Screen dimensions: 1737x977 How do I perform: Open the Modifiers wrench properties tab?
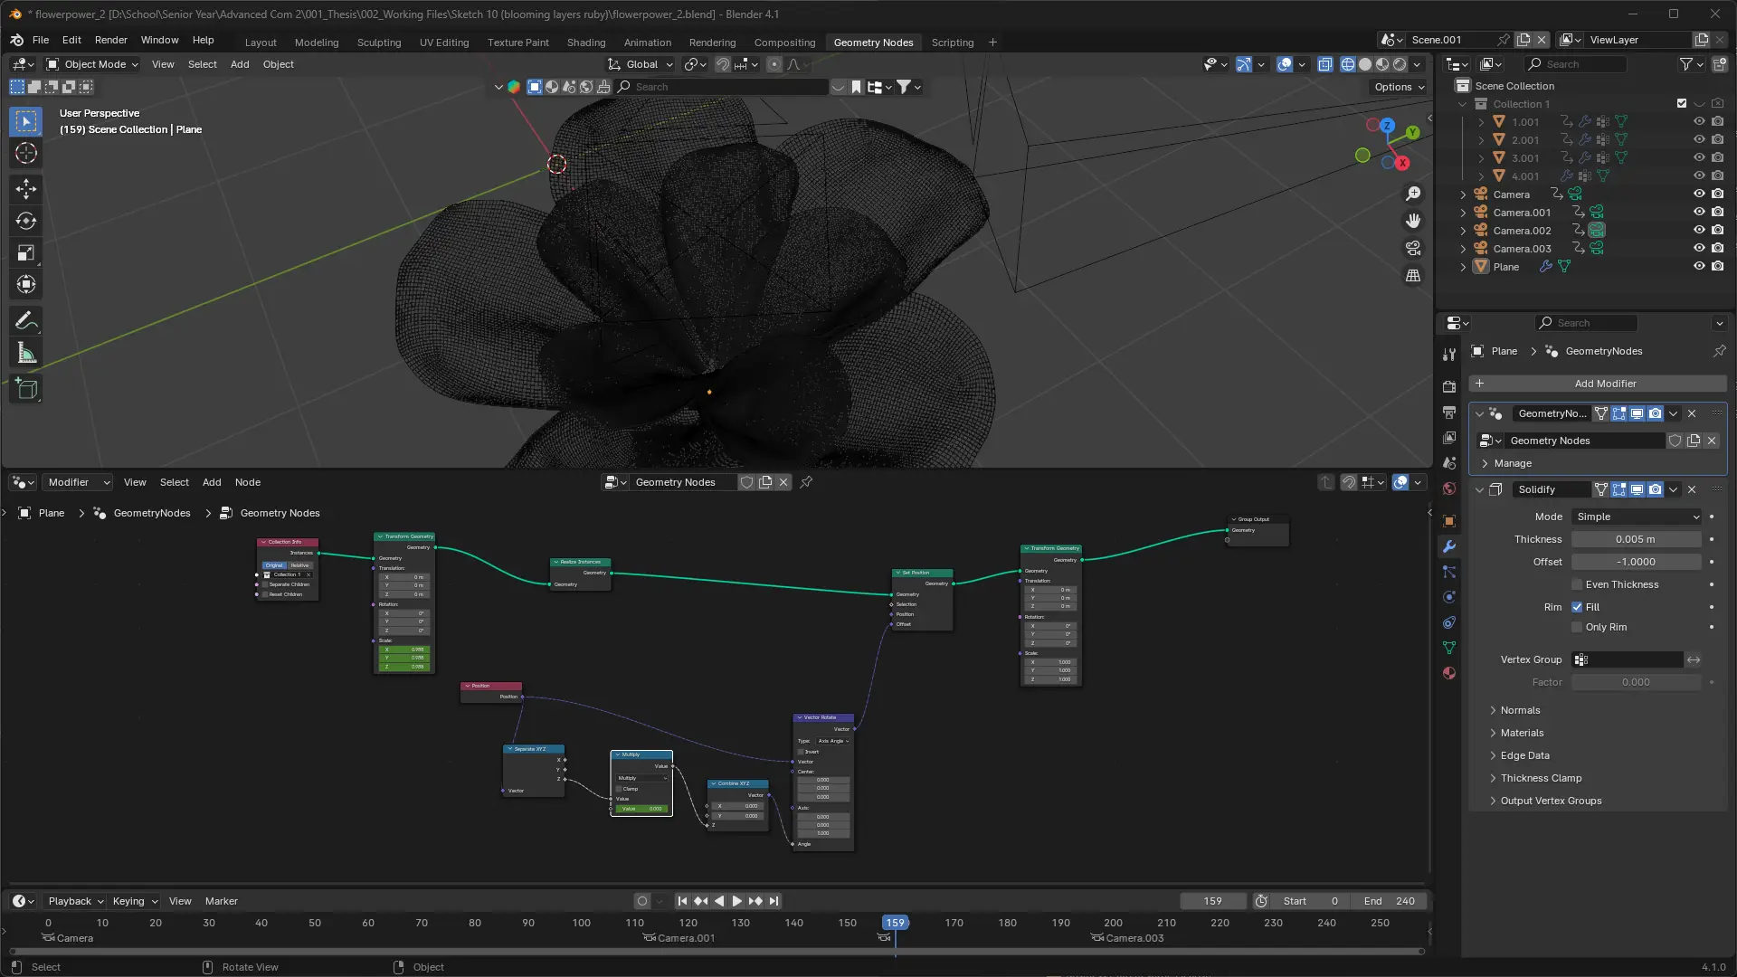1449,546
